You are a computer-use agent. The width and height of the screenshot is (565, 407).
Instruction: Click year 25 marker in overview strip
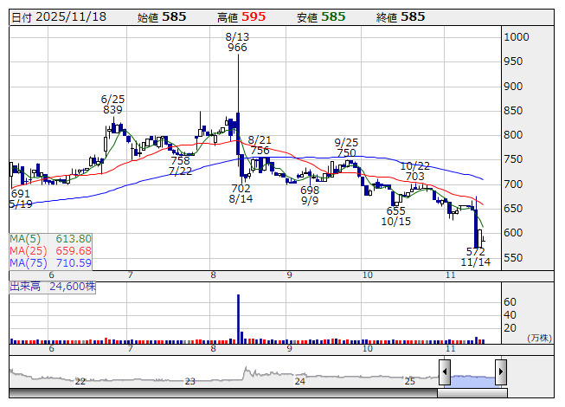coord(410,381)
